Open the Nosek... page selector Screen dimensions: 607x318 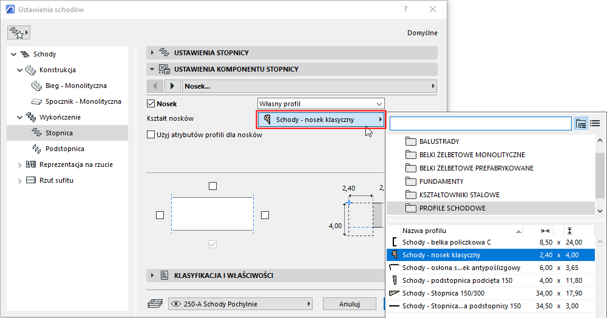(x=310, y=86)
